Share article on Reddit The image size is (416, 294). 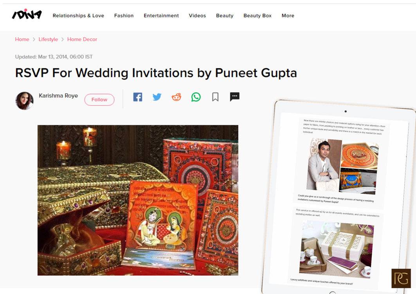[x=176, y=97]
